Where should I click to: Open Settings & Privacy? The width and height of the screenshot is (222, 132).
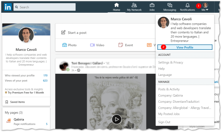click(x=171, y=62)
